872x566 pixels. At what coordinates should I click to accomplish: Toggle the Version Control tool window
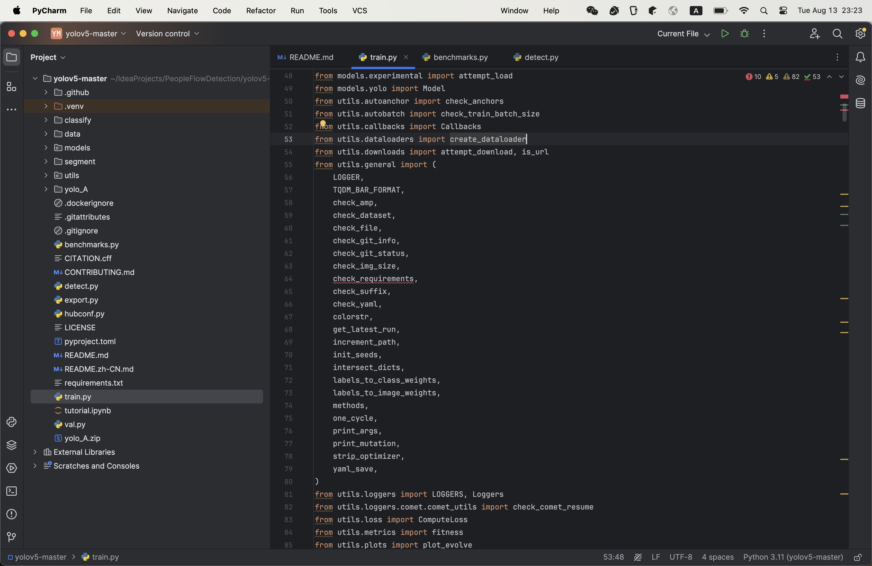11,537
